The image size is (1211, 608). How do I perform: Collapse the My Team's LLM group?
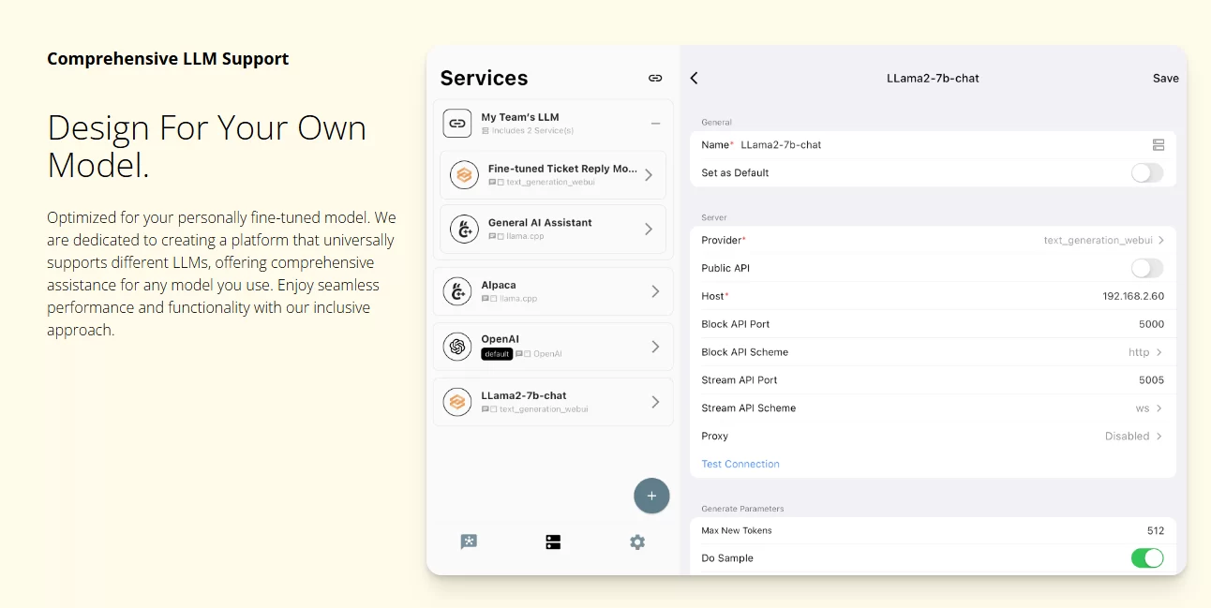tap(655, 124)
